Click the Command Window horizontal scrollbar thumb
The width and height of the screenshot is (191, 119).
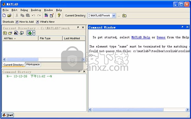click(128, 110)
